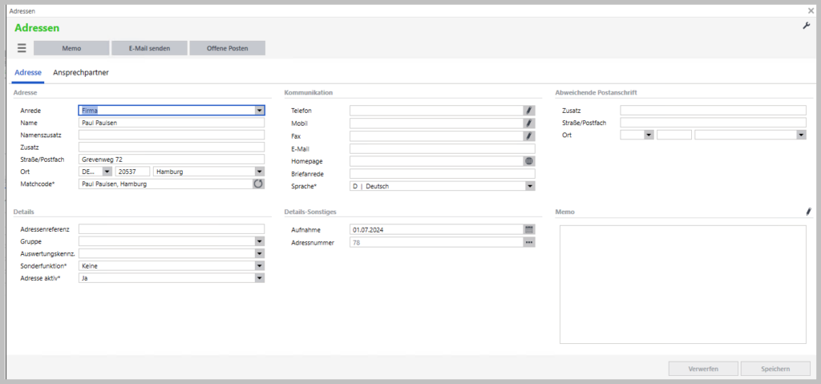Click into the Memo text area

tap(683, 285)
